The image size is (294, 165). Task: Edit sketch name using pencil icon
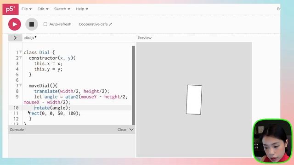tap(111, 24)
